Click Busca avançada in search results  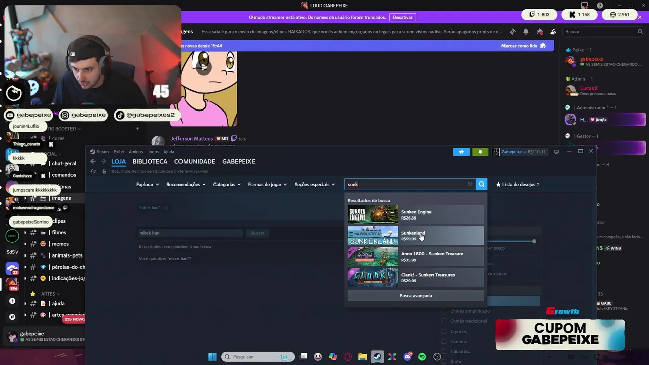tap(416, 296)
